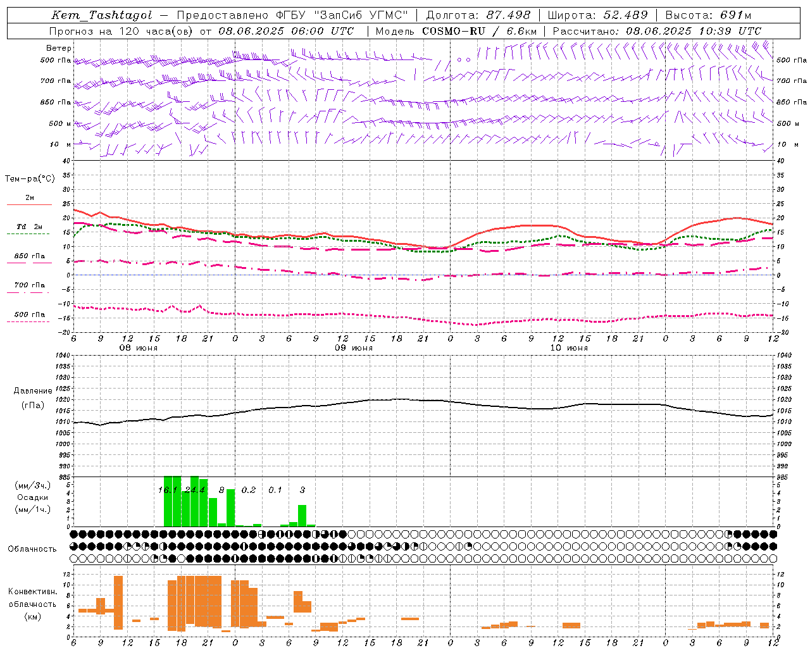Click the precipitation total 24.4
The width and height of the screenshot is (810, 648).
195,490
